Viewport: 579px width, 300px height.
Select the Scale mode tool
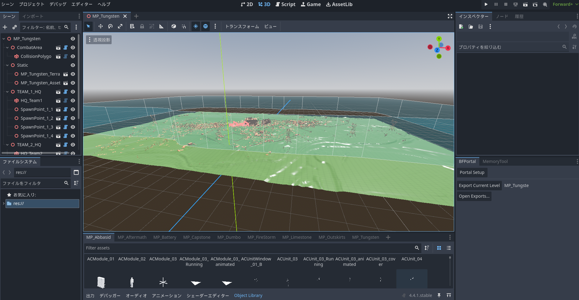120,26
